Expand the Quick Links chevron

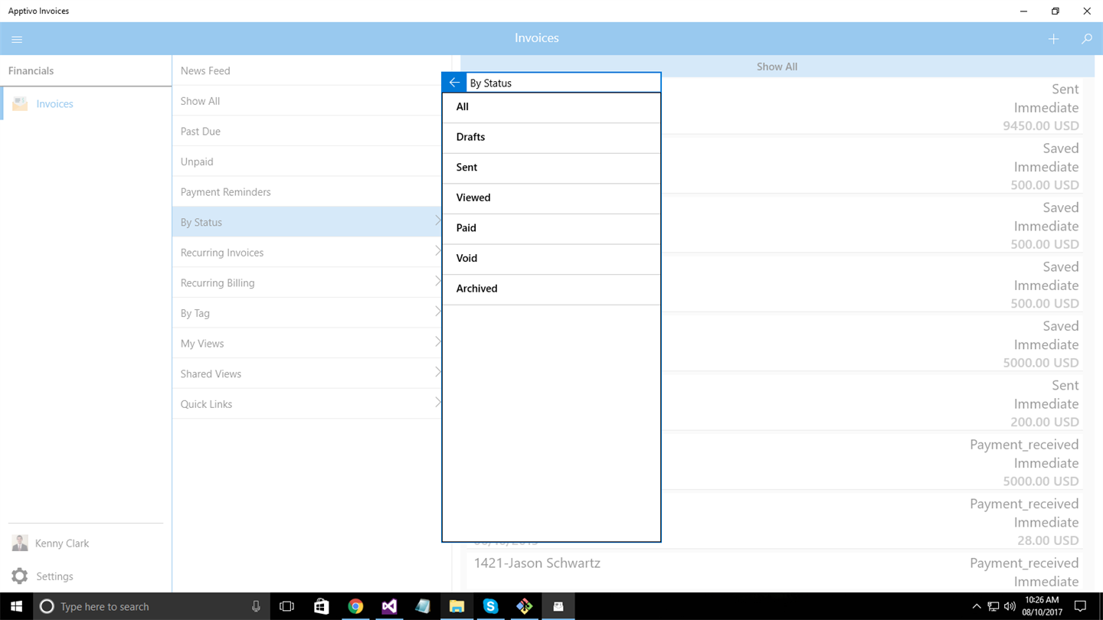pos(438,403)
